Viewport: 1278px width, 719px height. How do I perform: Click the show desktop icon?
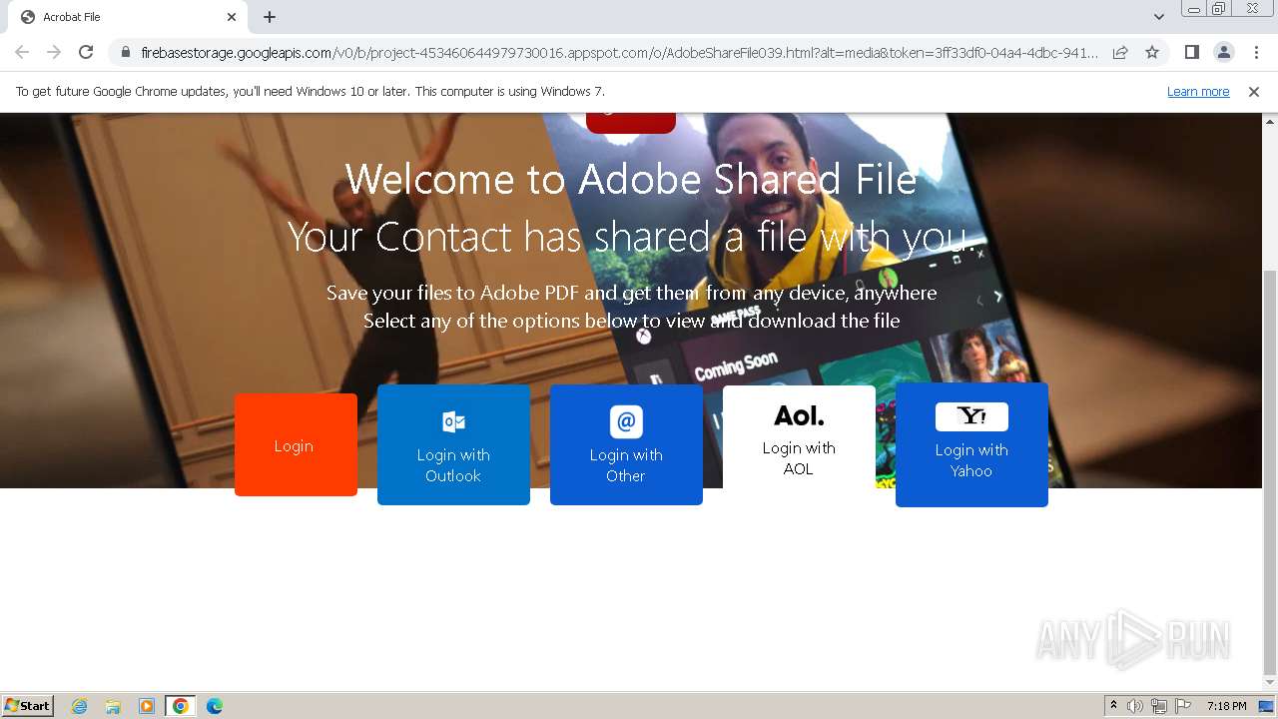[1267, 706]
